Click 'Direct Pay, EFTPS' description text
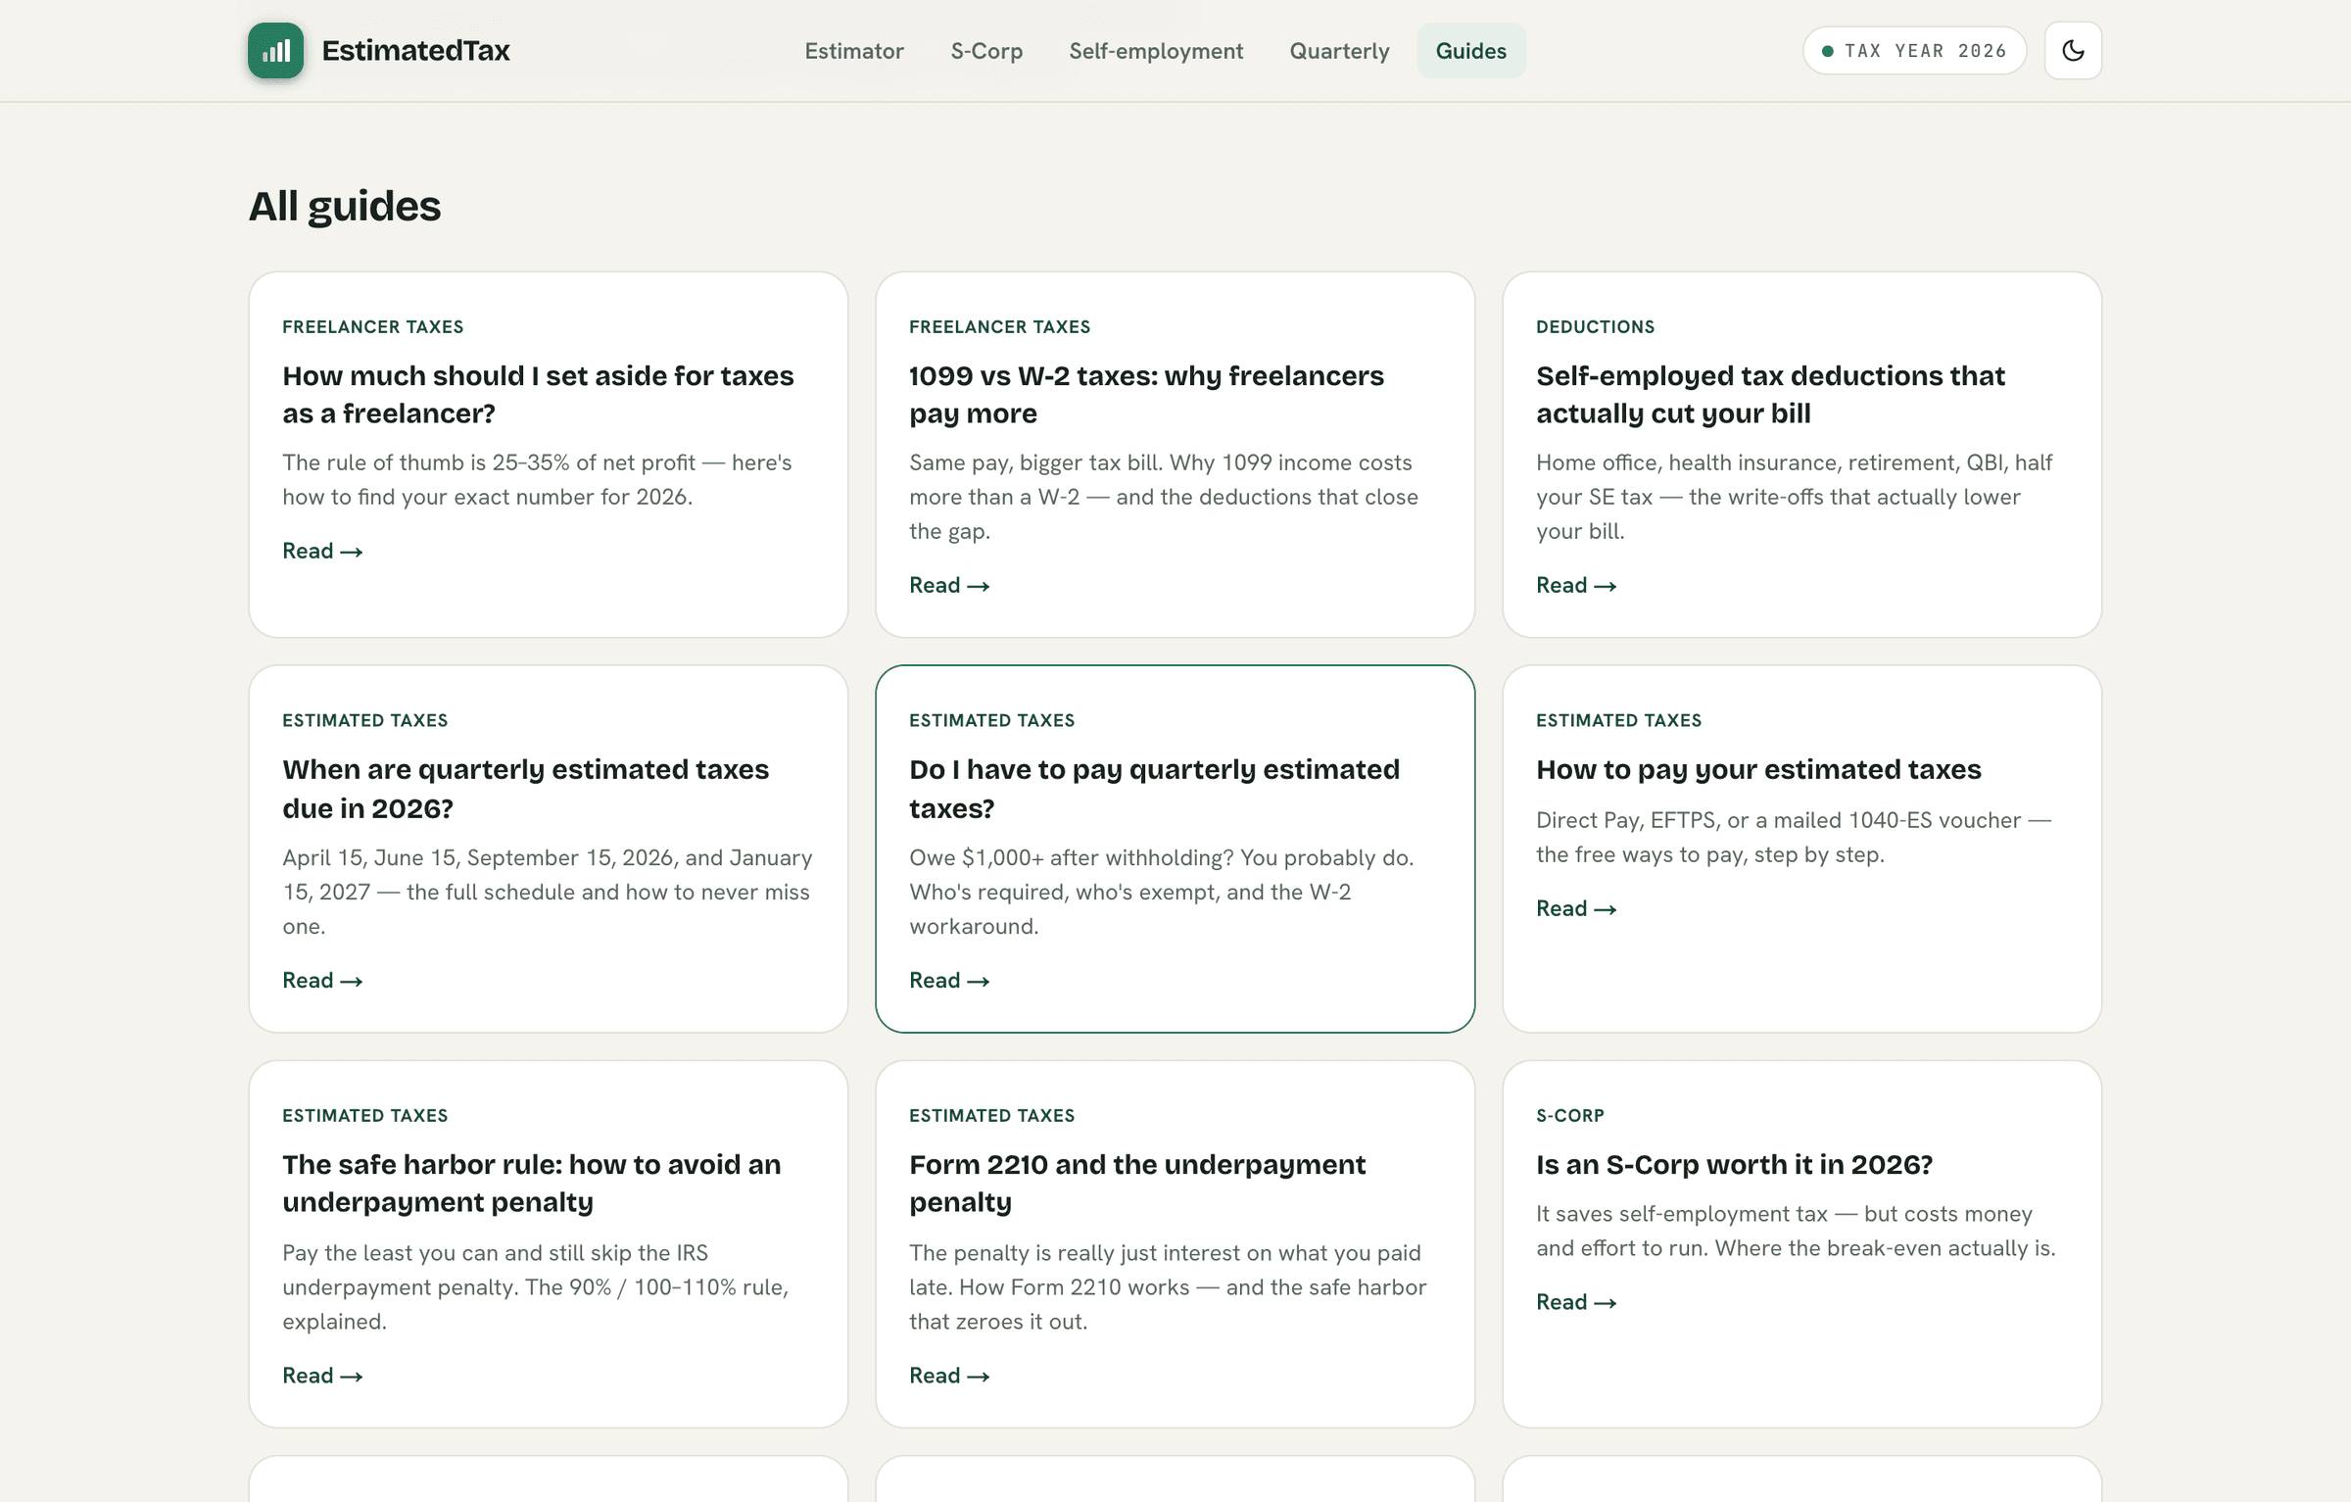Screen dimensions: 2351x1502 click(x=1793, y=837)
